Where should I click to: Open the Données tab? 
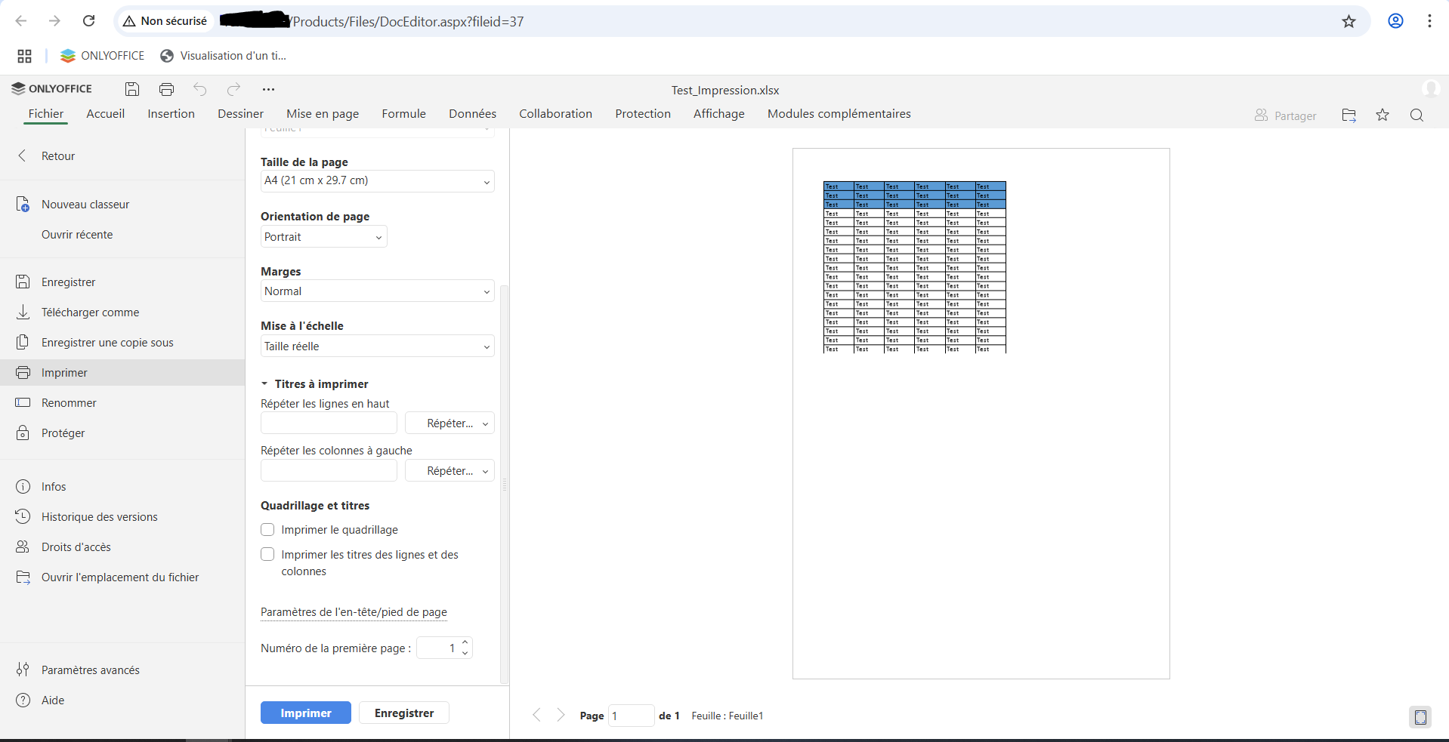[x=472, y=114]
